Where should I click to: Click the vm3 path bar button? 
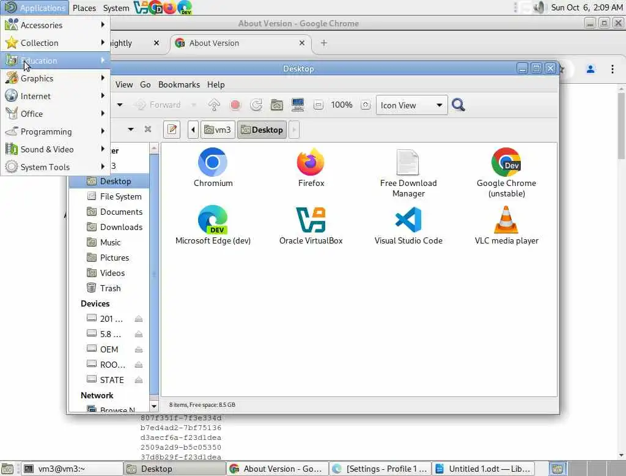tap(218, 130)
